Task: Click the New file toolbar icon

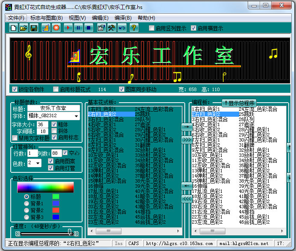Action: click(x=13, y=28)
